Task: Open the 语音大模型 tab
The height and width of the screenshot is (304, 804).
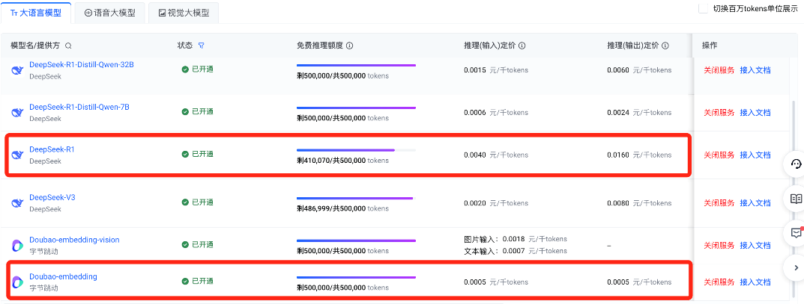Action: [x=109, y=13]
